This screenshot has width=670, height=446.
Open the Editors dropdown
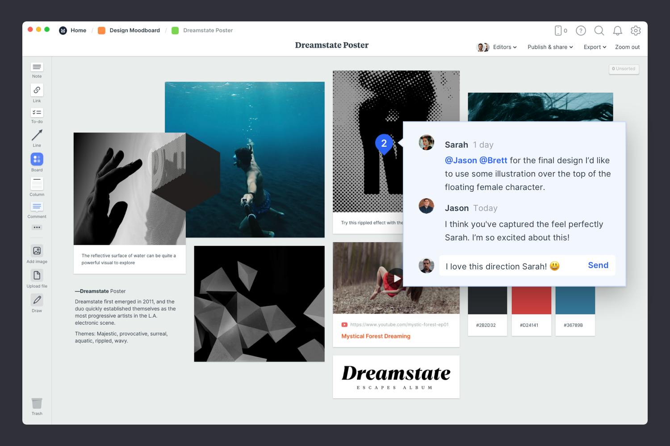click(x=504, y=47)
